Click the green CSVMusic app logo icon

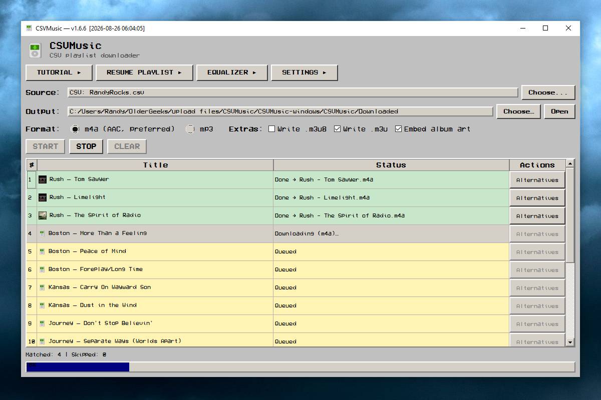[35, 50]
